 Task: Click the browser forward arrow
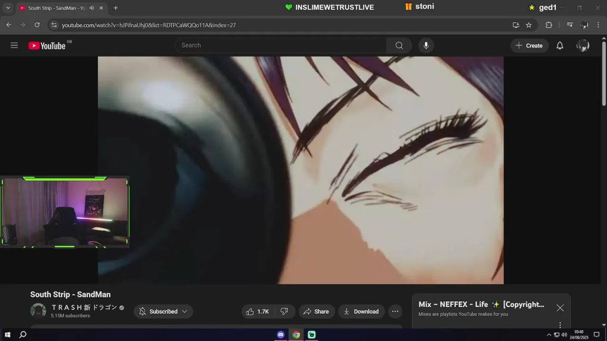pyautogui.click(x=23, y=25)
